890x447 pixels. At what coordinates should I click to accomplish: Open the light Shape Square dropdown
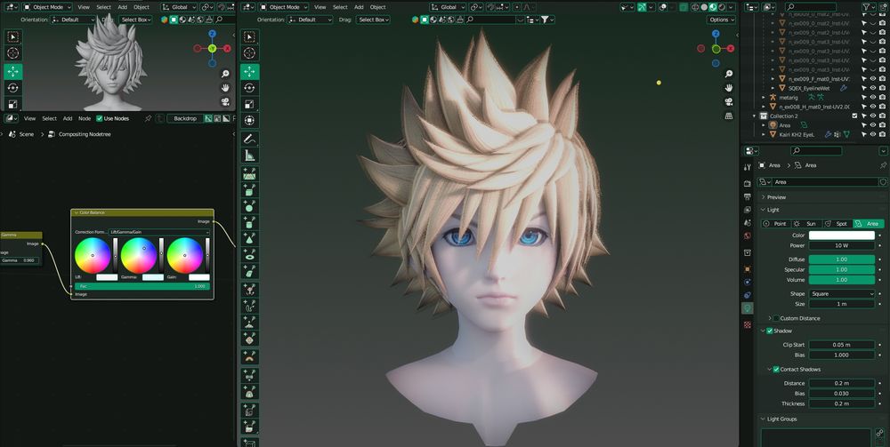[842, 294]
